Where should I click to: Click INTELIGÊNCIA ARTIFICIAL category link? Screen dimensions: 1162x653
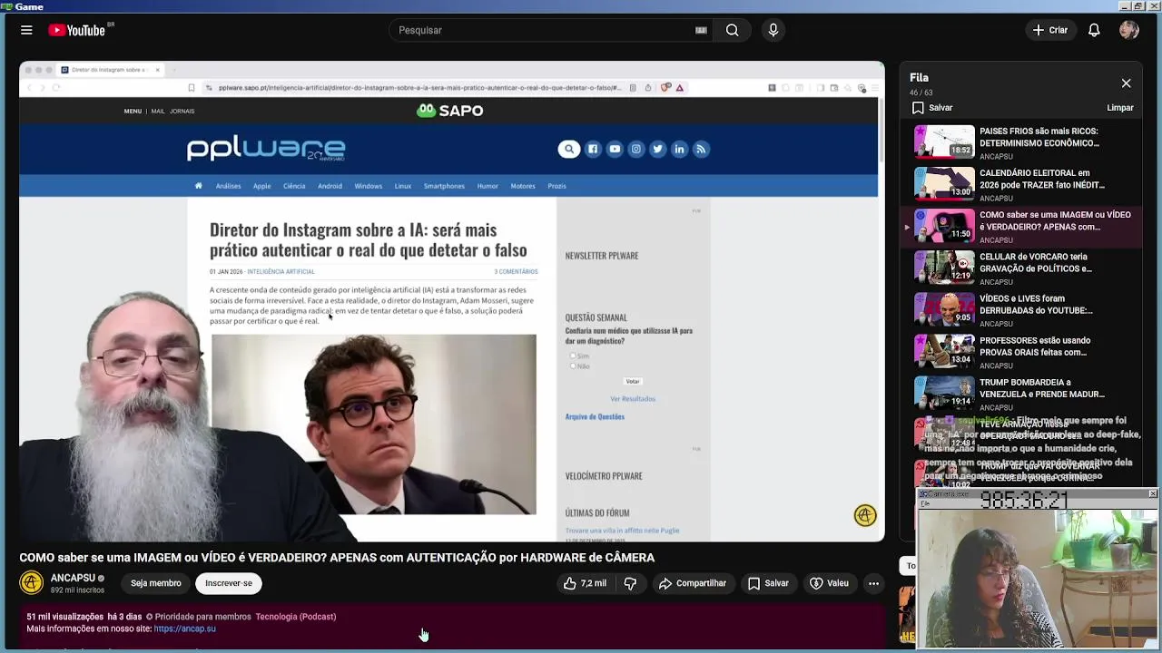(281, 272)
